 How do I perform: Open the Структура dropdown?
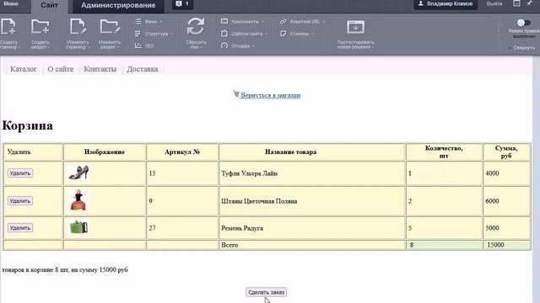point(159,34)
